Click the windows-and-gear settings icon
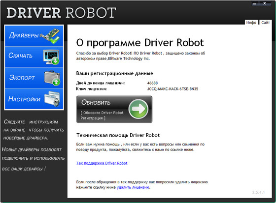The height and width of the screenshot is (203, 276). tap(52, 99)
